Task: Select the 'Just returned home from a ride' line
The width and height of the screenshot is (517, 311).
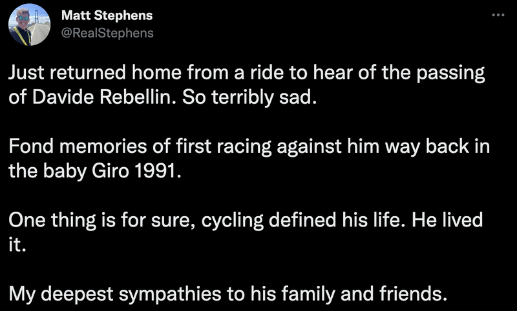Action: pyautogui.click(x=247, y=73)
